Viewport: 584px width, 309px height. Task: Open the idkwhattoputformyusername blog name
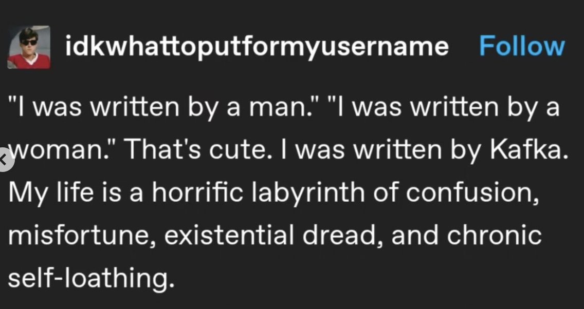[x=257, y=47]
